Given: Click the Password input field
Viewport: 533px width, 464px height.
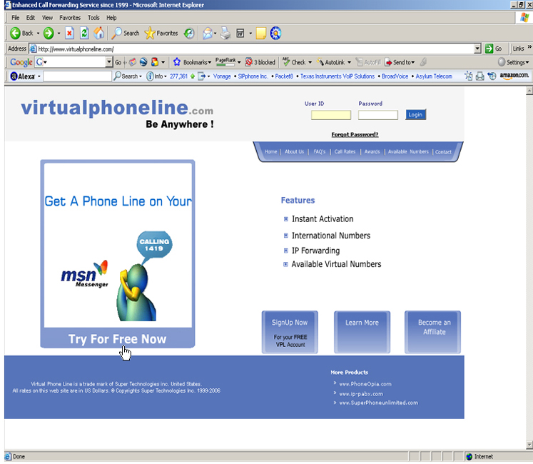Looking at the screenshot, I should pyautogui.click(x=378, y=115).
